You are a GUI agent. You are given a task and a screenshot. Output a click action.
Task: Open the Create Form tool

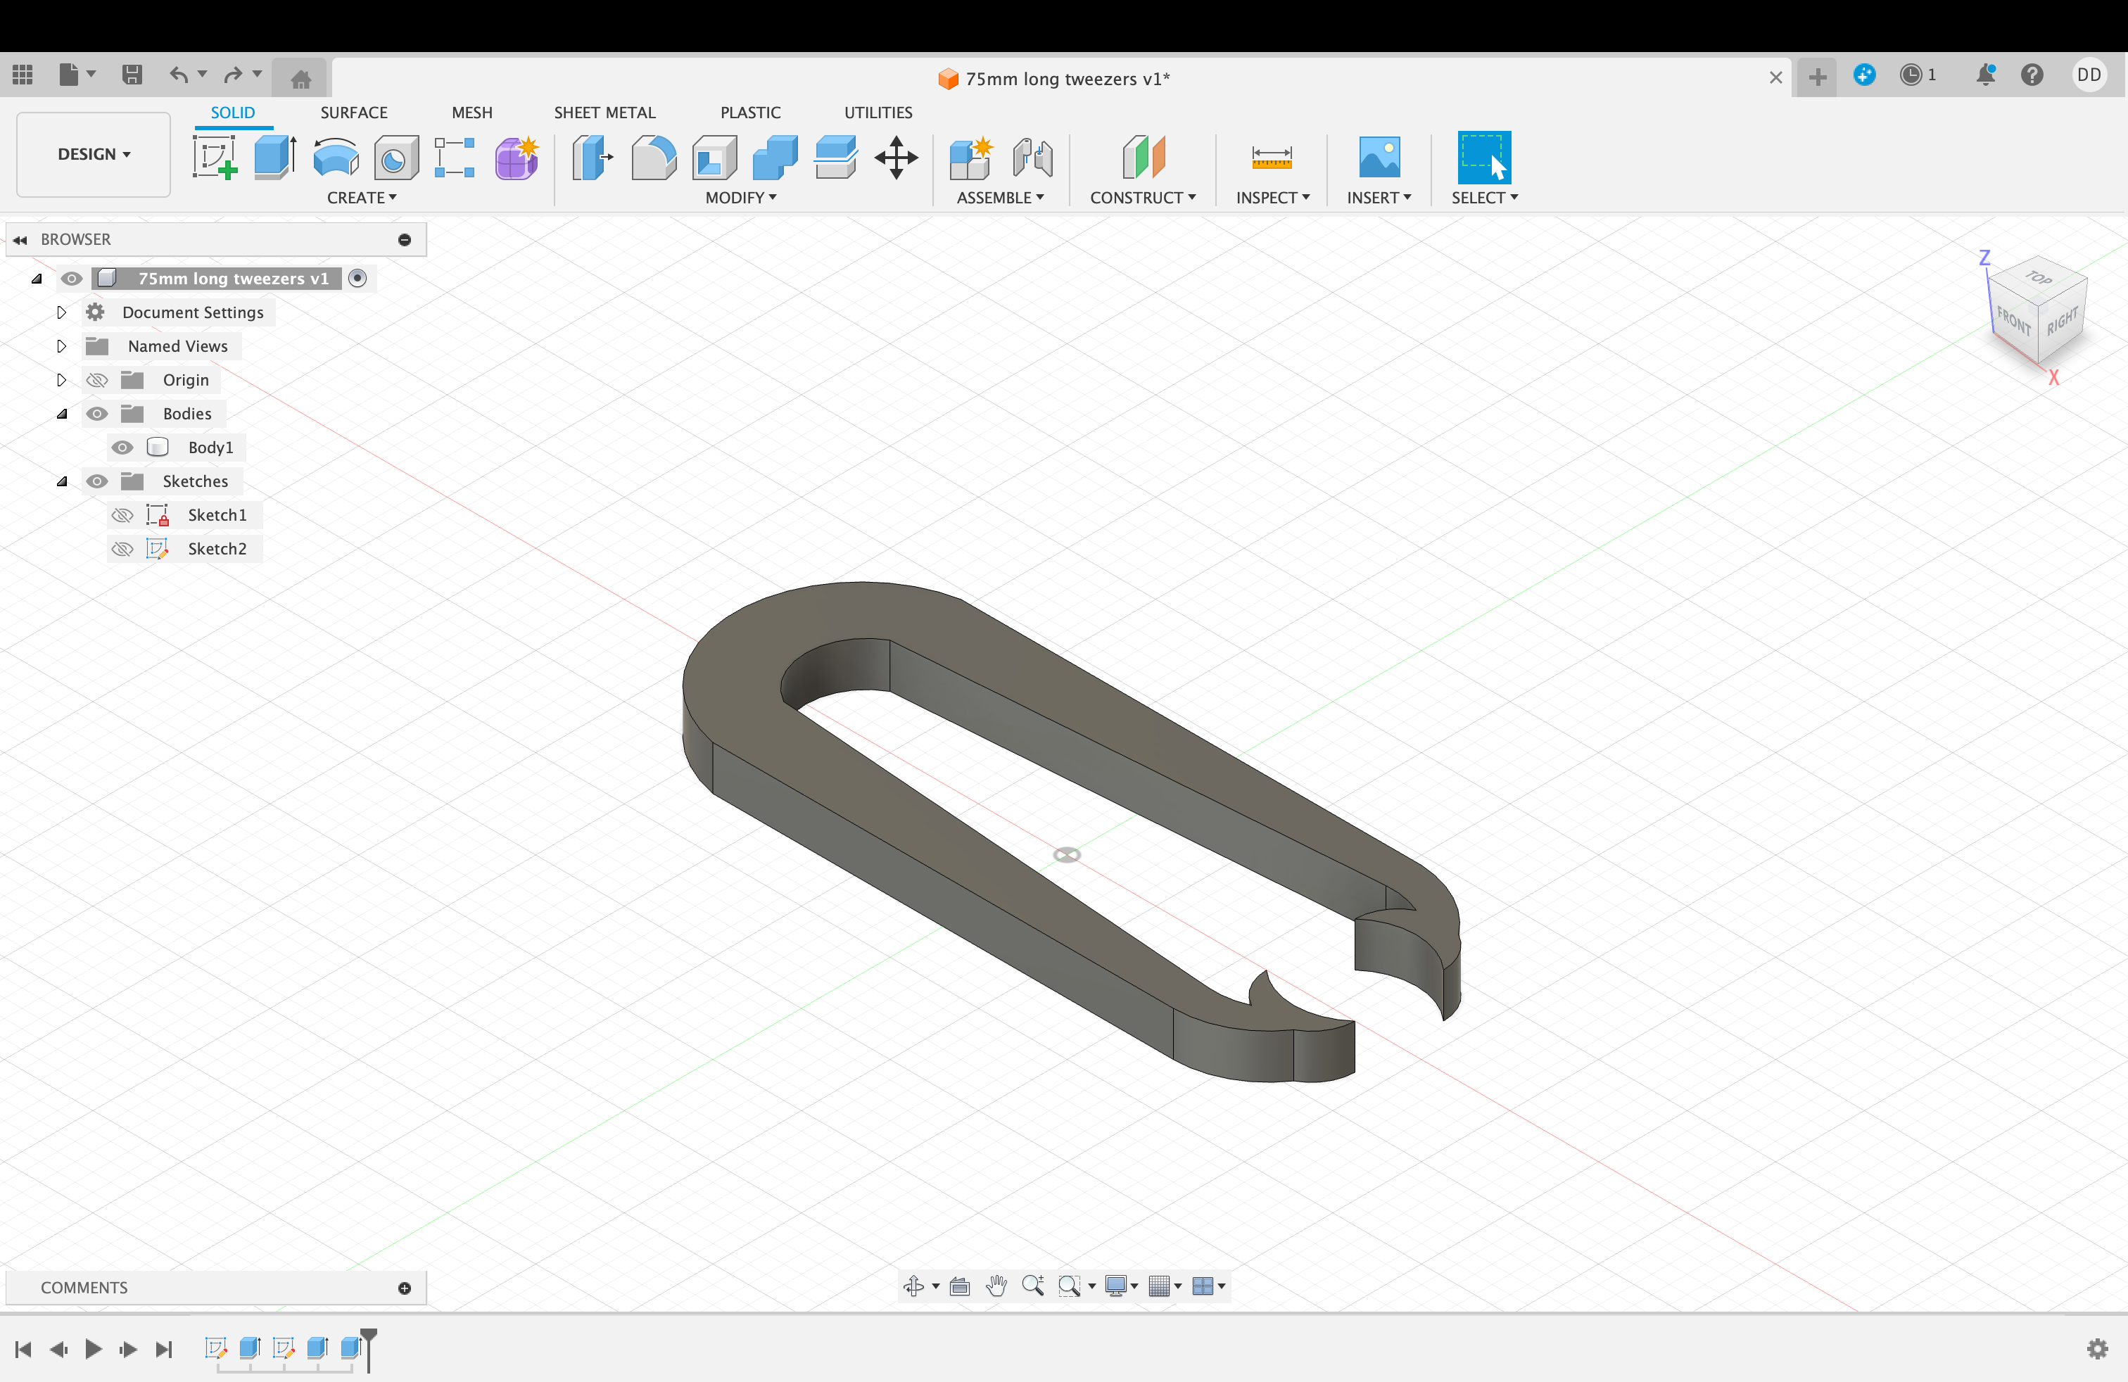tap(516, 158)
